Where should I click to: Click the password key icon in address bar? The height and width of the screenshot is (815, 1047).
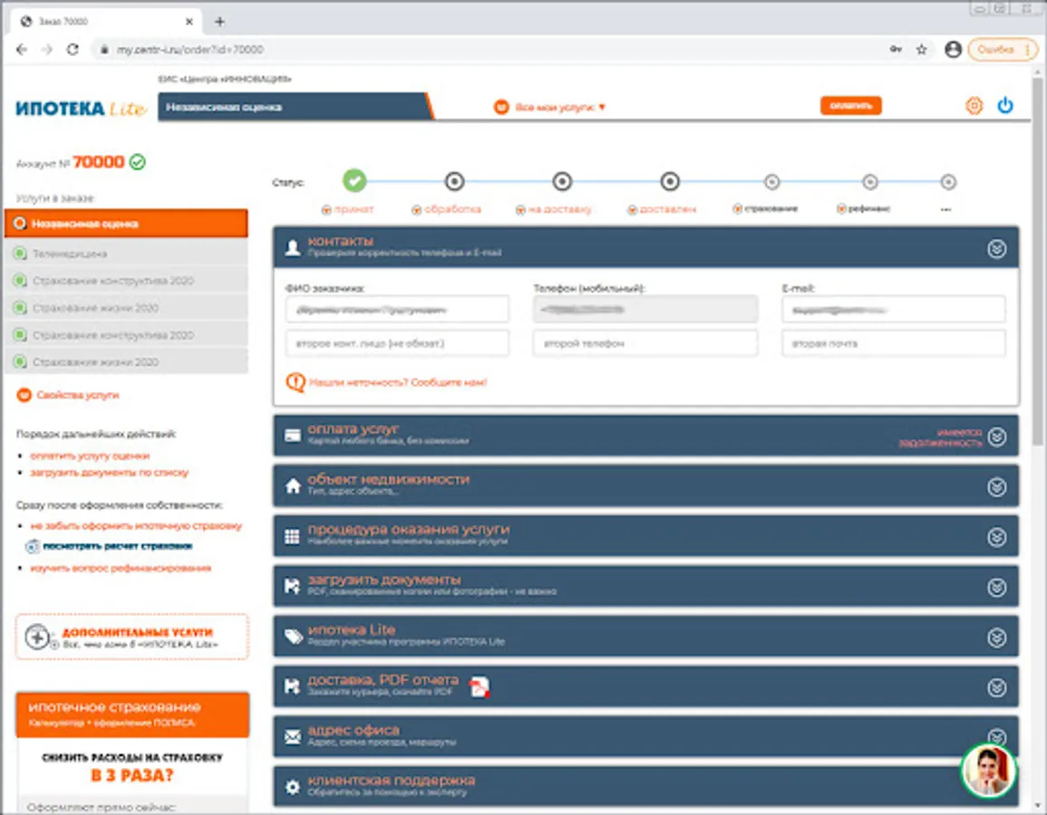click(896, 50)
